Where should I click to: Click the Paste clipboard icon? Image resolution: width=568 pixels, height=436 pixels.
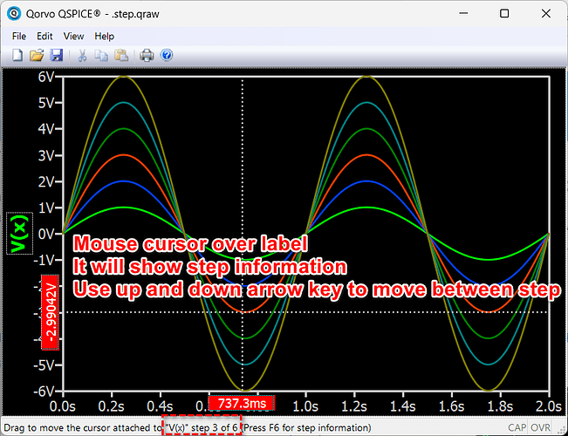point(120,55)
